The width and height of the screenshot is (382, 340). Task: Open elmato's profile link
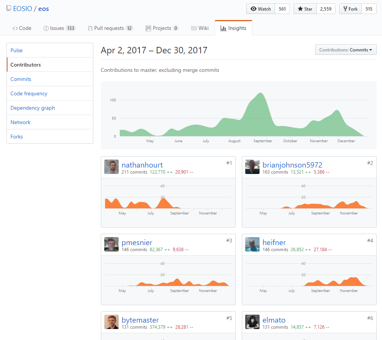pos(274,320)
